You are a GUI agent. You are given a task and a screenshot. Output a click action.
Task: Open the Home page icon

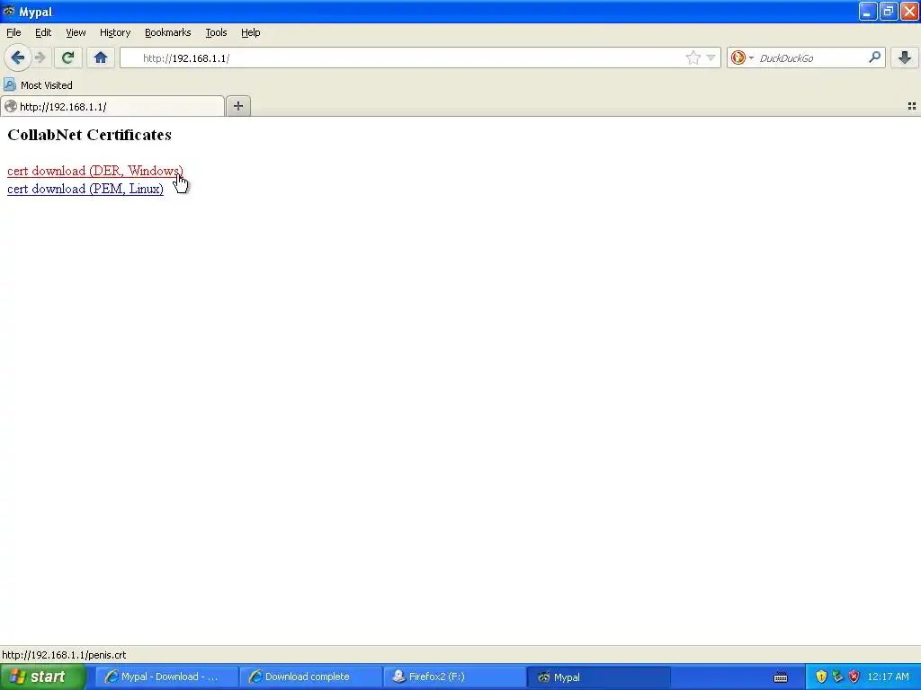(101, 57)
